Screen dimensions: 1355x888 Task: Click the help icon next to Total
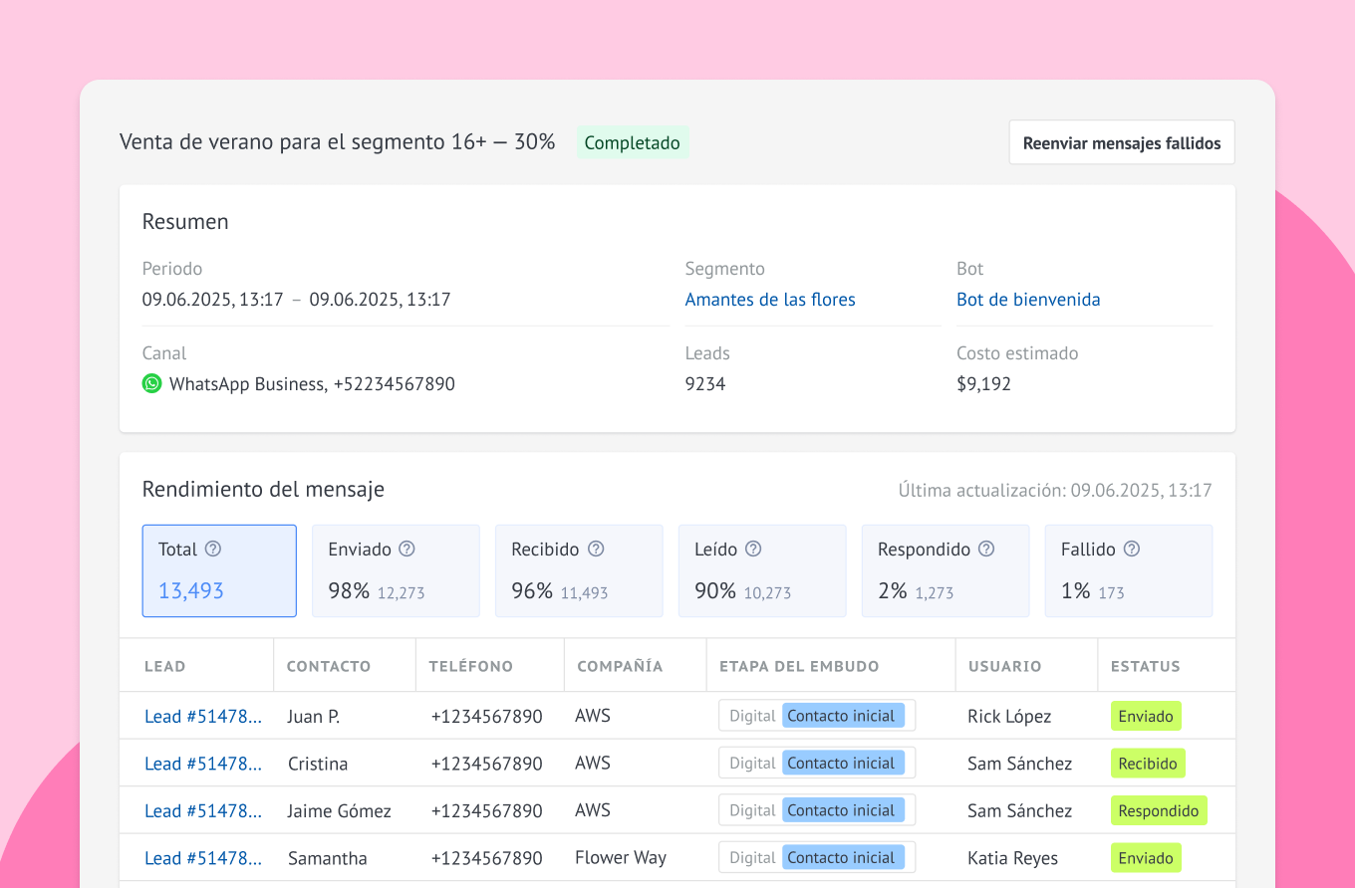[213, 549]
